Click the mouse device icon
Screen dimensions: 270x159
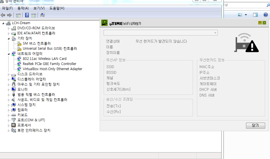pyautogui.click(x=14, y=84)
